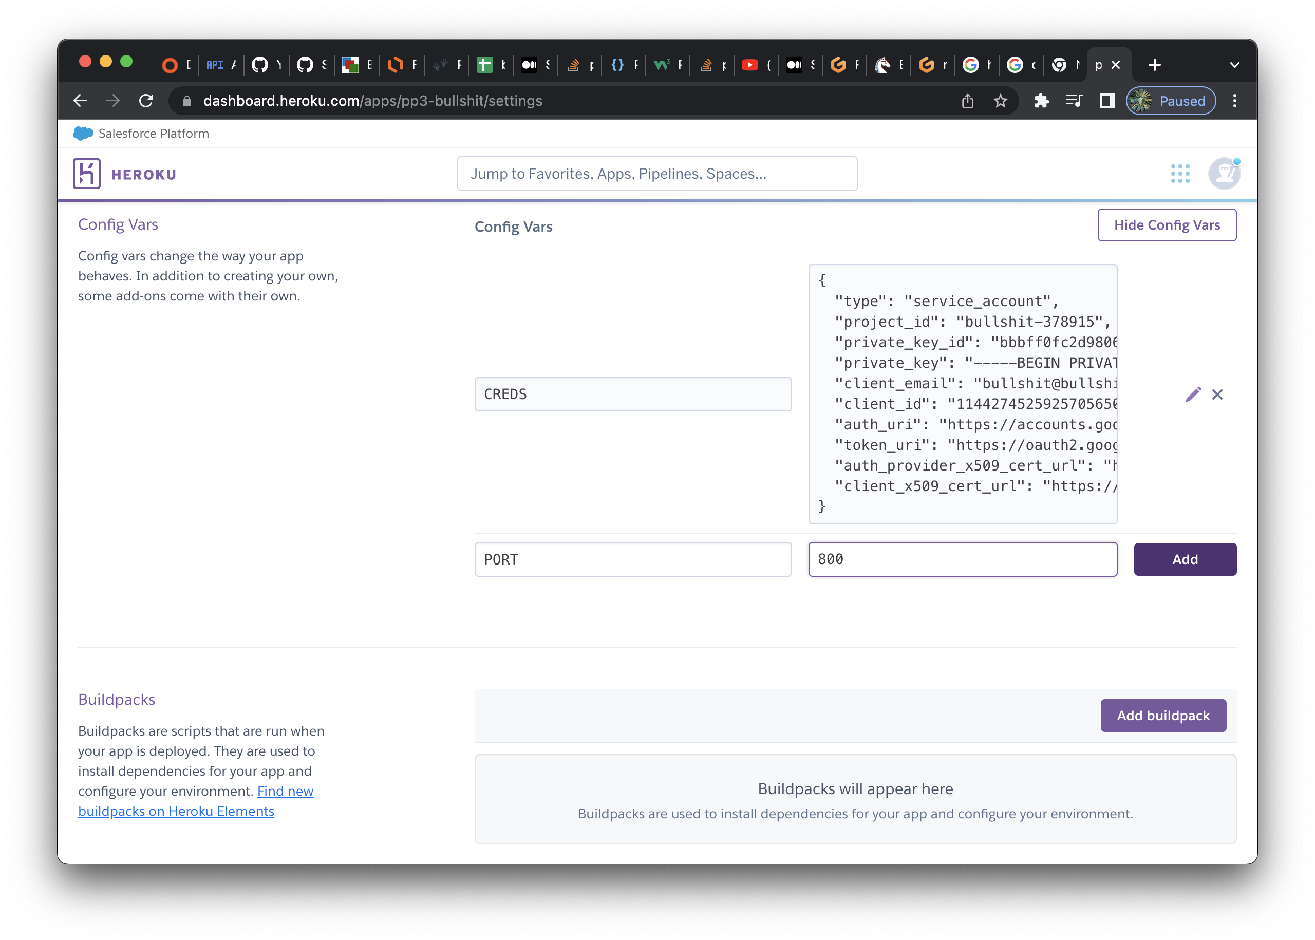Switch to the YouTube browser tab
1315x940 pixels.
(750, 65)
